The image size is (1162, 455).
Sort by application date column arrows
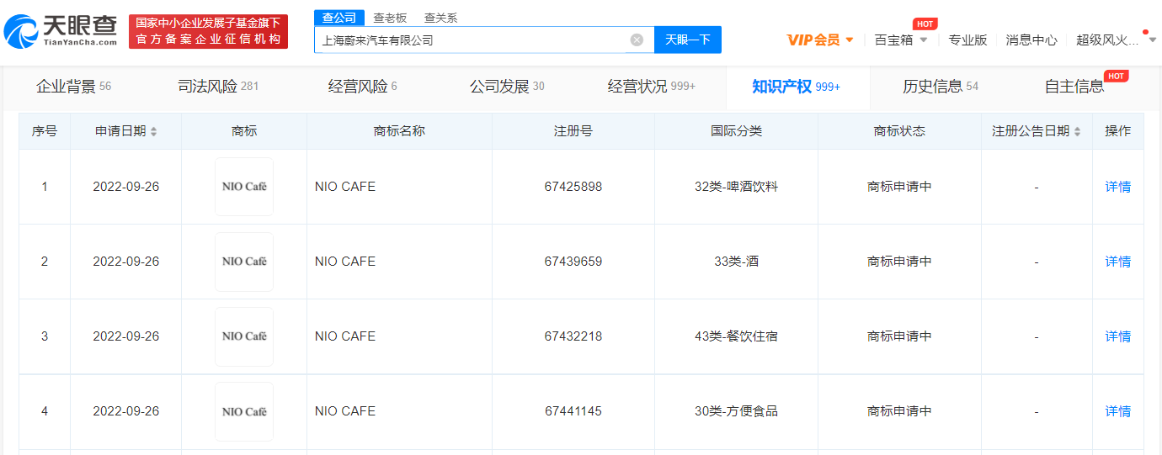[x=153, y=132]
